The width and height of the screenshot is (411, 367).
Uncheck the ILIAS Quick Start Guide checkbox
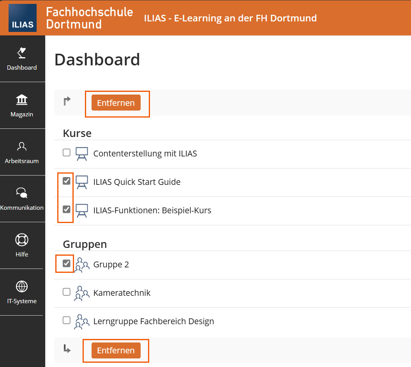(x=67, y=181)
